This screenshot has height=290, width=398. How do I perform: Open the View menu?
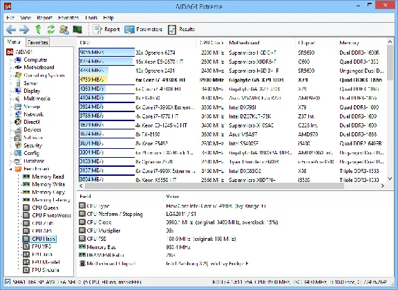coord(26,17)
